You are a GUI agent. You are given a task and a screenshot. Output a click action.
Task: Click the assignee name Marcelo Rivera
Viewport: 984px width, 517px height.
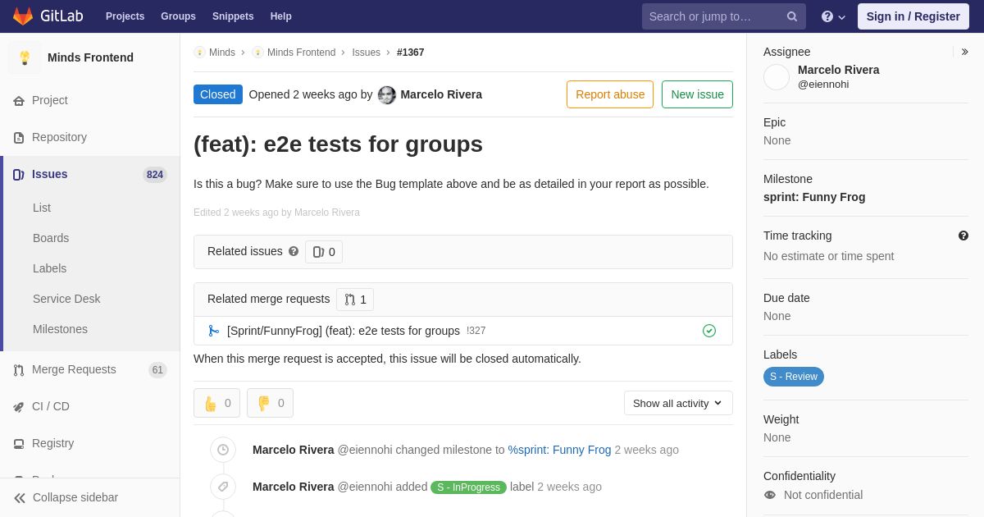(x=839, y=70)
